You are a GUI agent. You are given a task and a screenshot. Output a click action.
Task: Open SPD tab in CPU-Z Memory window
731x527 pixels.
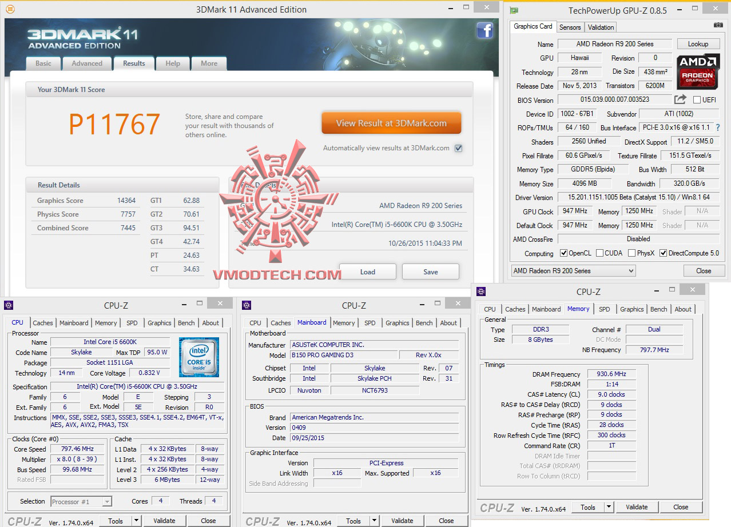(605, 309)
